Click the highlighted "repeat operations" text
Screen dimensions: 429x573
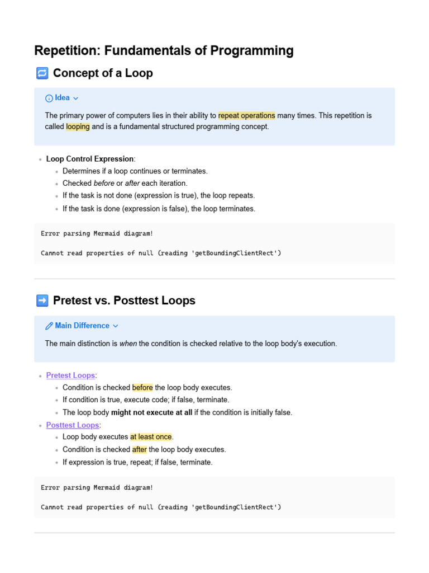pos(246,116)
